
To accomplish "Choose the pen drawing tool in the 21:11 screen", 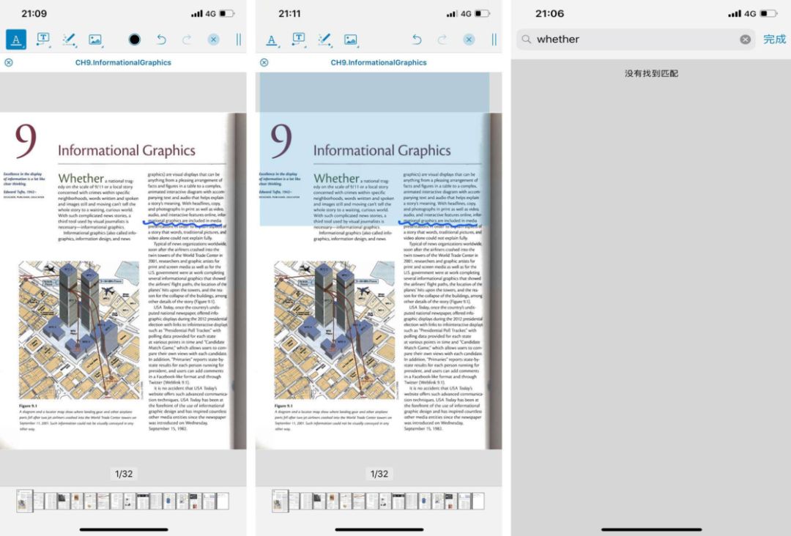I will point(324,40).
